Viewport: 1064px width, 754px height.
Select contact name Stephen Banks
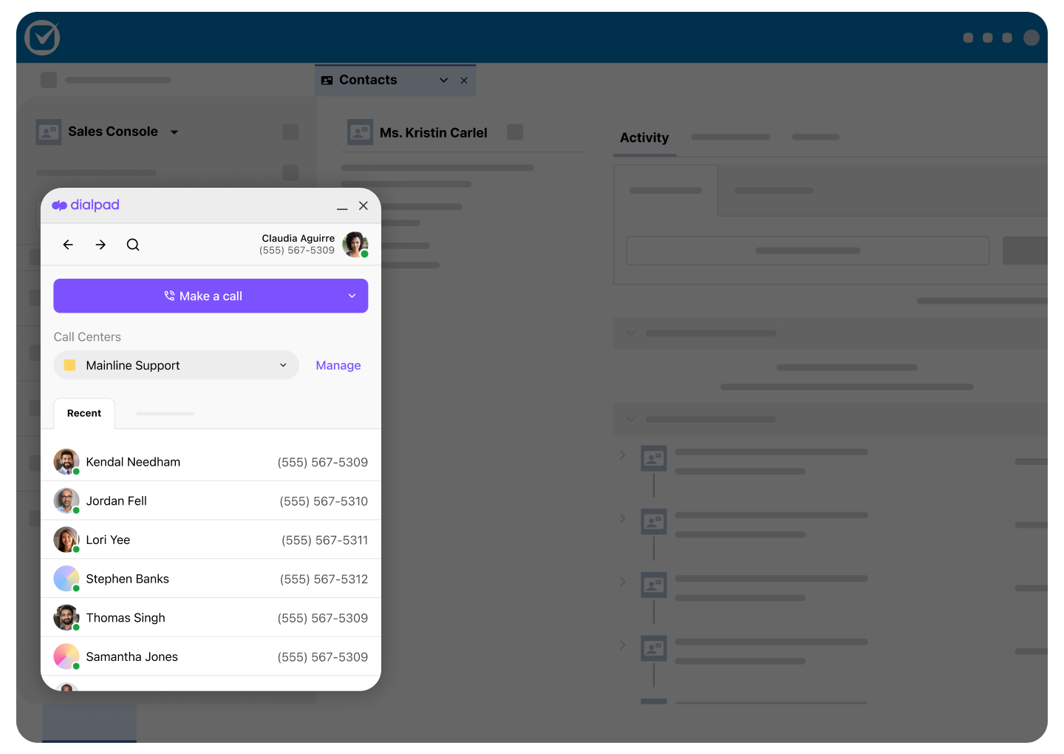click(x=127, y=579)
